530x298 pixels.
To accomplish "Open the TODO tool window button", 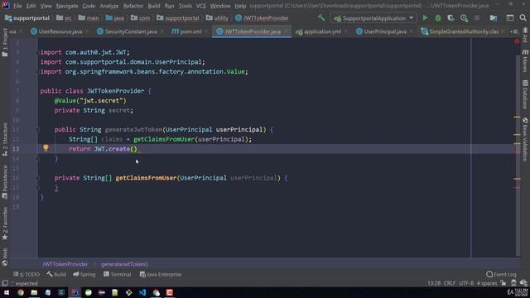I will pyautogui.click(x=26, y=274).
